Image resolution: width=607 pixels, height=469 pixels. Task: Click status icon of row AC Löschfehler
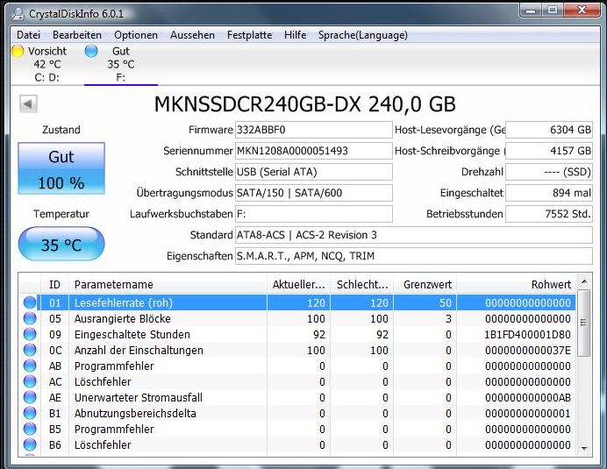click(30, 382)
